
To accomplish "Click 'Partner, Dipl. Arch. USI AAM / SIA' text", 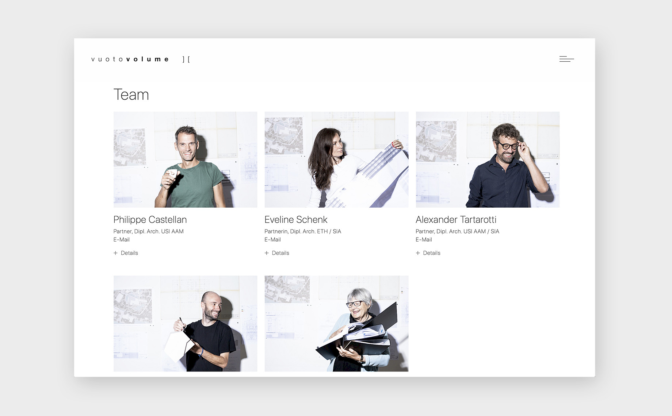I will tap(457, 231).
